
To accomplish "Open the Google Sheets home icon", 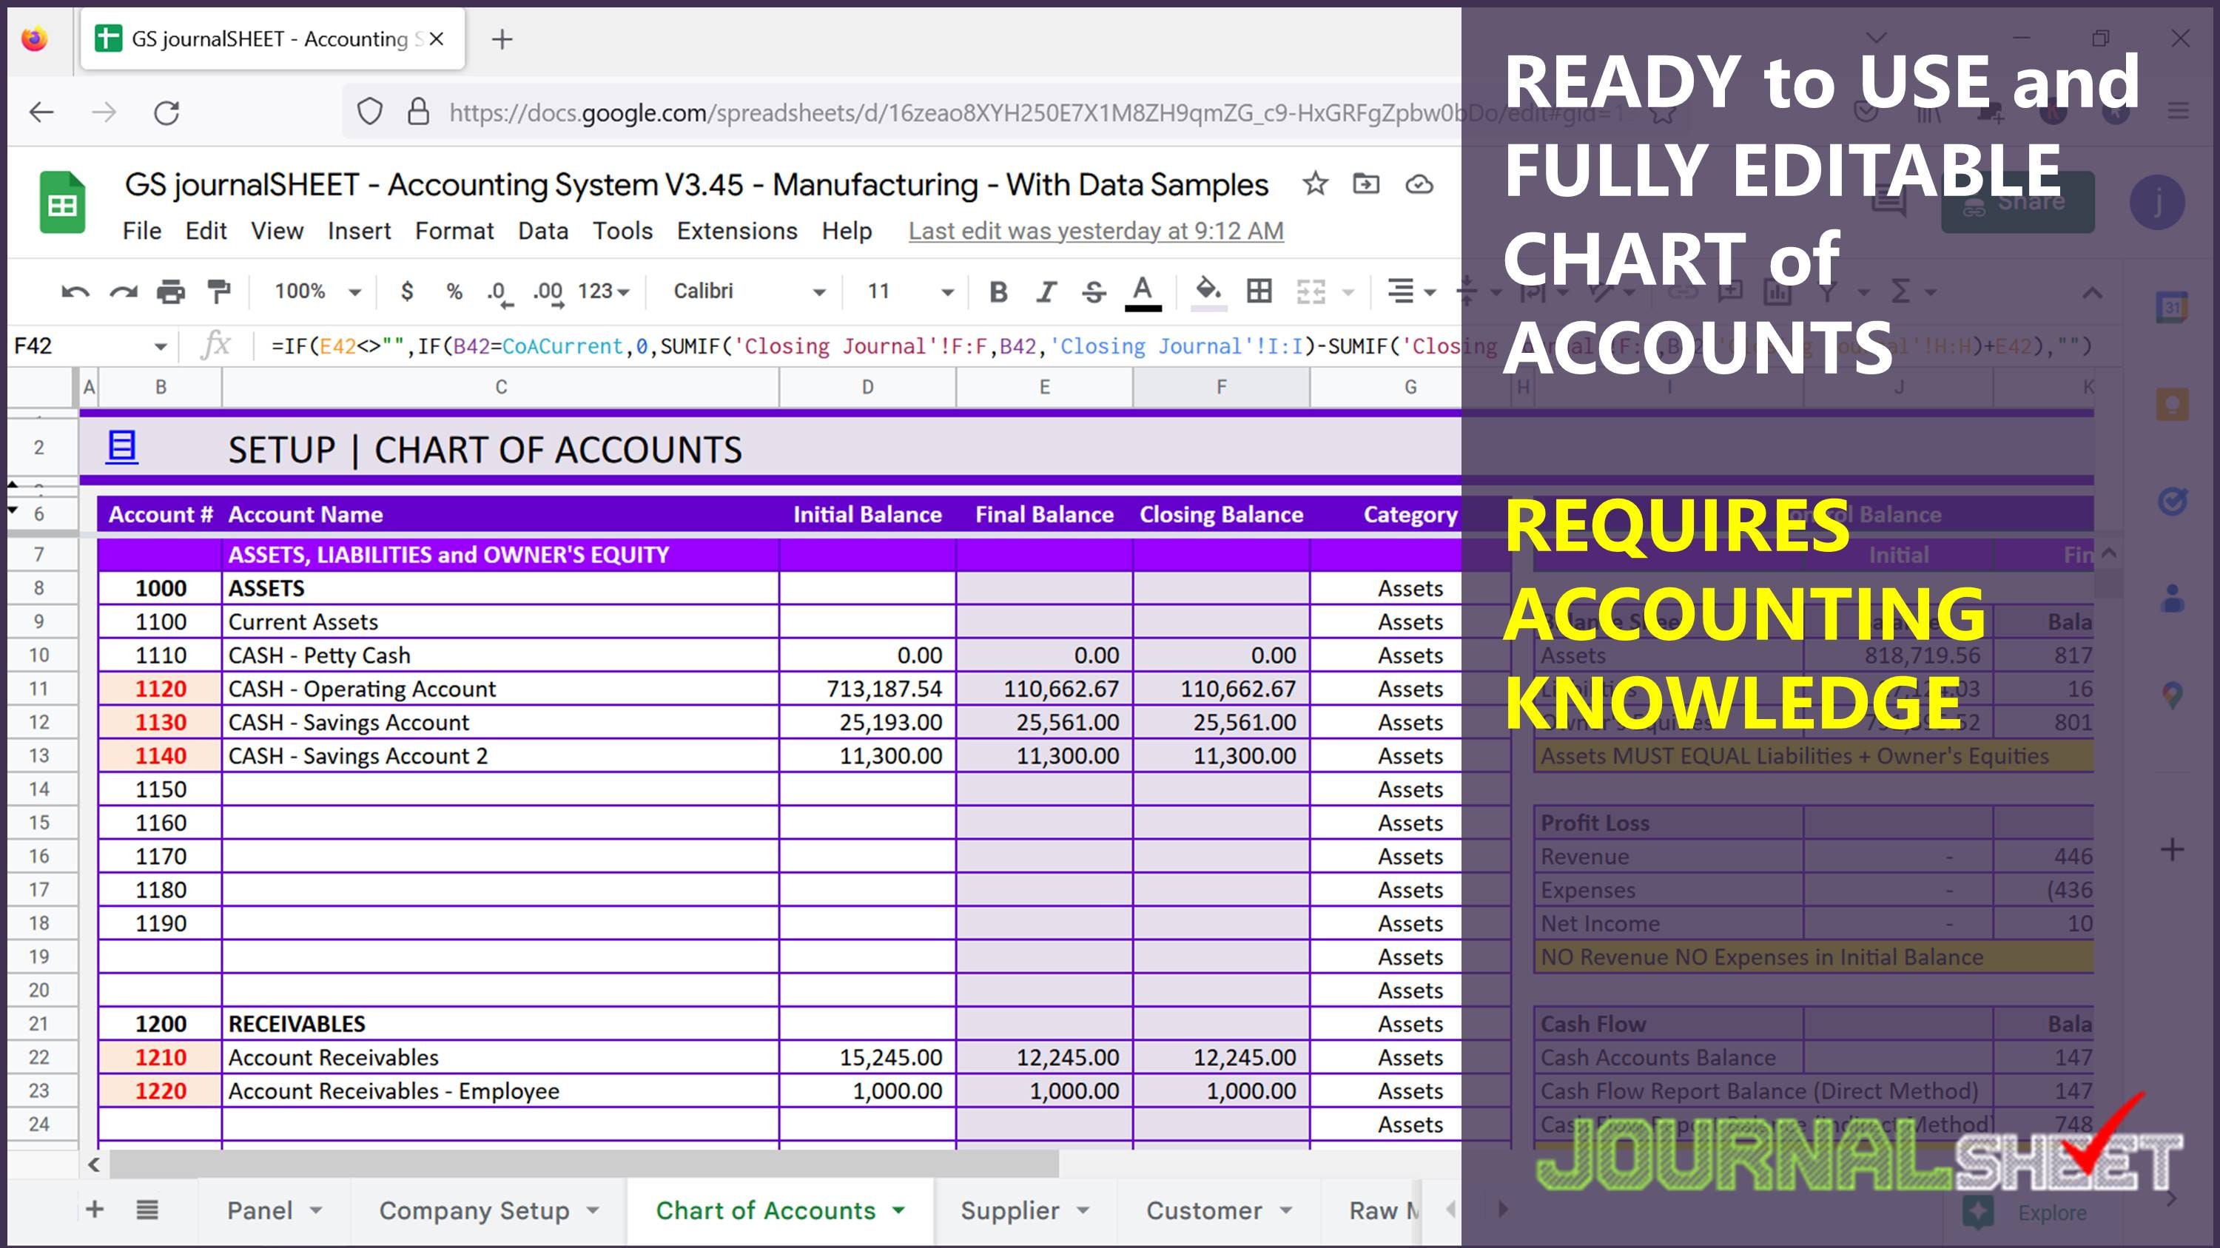I will (x=62, y=203).
